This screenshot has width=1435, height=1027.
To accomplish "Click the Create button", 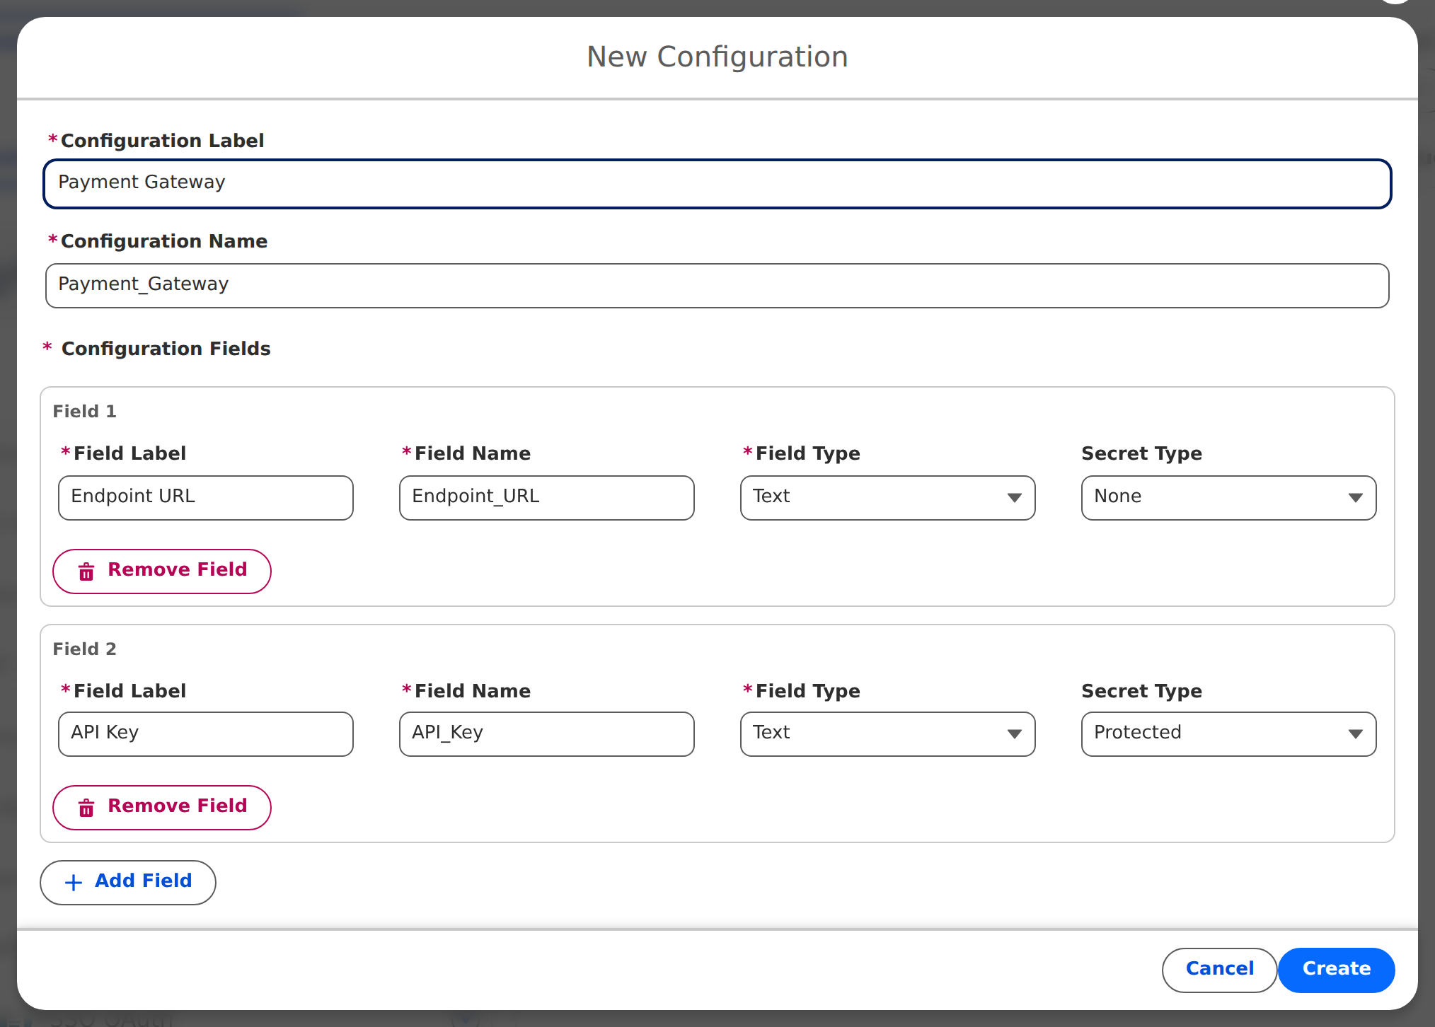I will pyautogui.click(x=1337, y=970).
